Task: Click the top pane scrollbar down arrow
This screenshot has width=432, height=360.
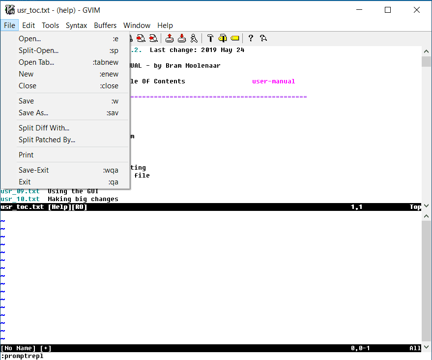Action: click(x=426, y=206)
